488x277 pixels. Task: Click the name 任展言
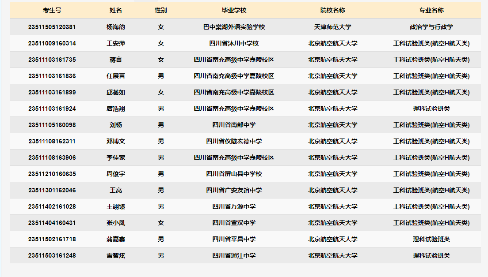pyautogui.click(x=115, y=76)
